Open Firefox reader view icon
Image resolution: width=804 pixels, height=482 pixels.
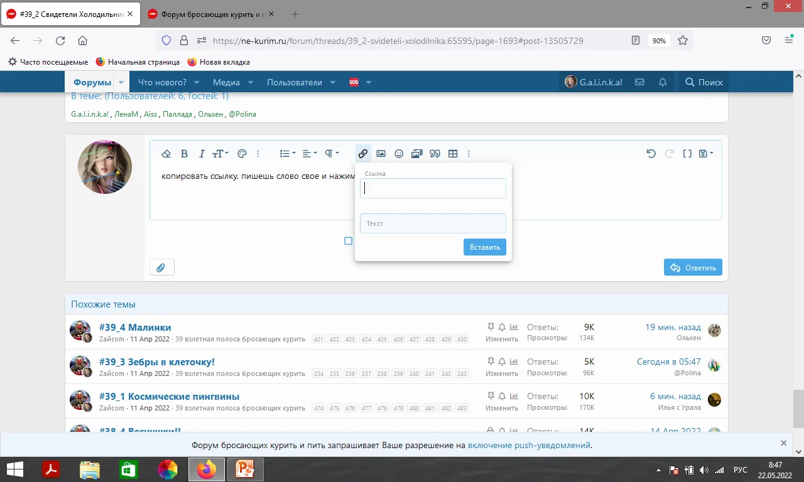pos(636,41)
